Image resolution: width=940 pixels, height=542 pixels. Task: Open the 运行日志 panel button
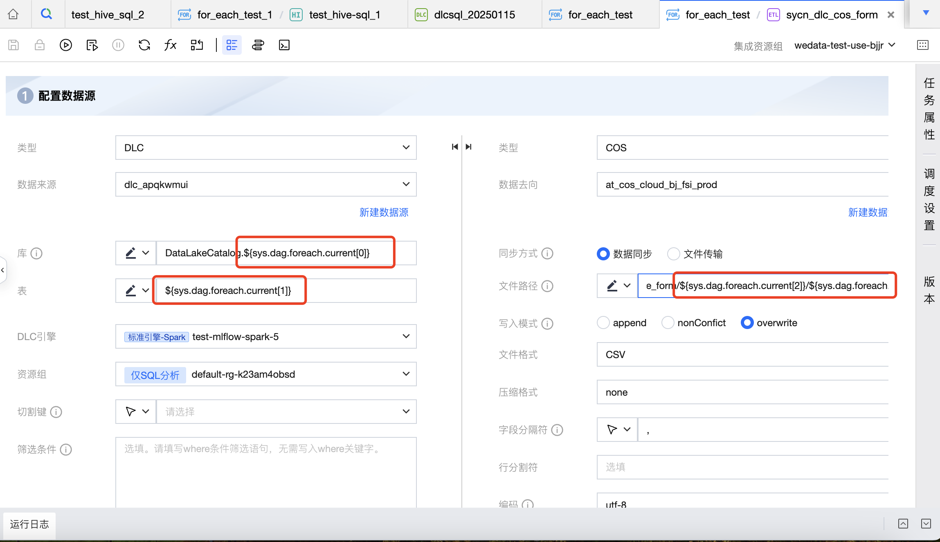click(x=29, y=524)
